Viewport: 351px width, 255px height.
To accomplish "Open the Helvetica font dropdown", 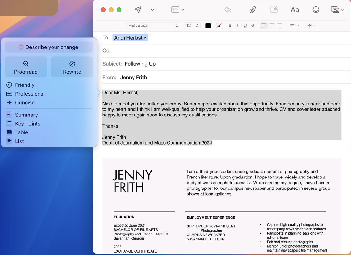I will tap(153, 26).
